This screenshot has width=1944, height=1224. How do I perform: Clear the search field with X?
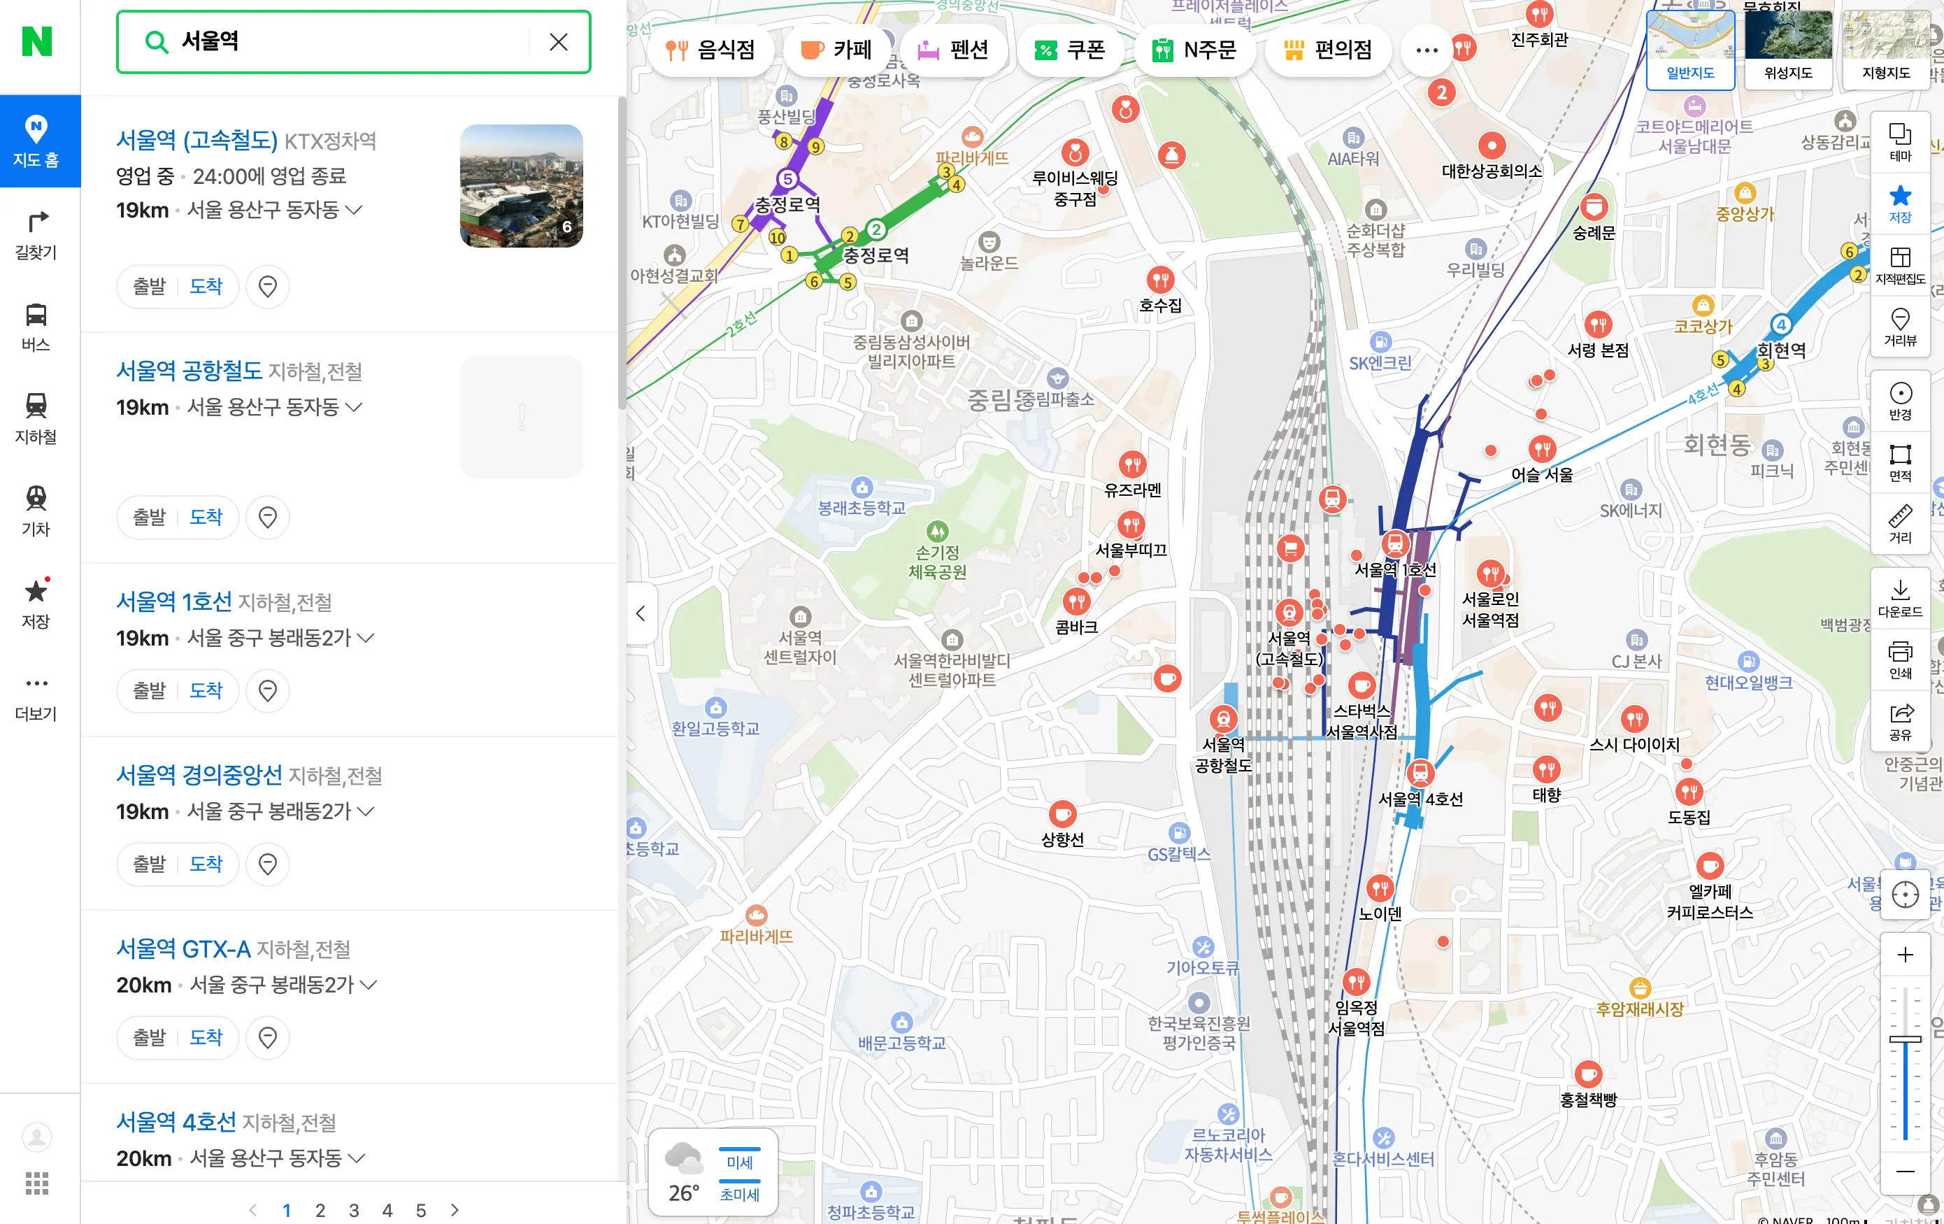tap(558, 42)
